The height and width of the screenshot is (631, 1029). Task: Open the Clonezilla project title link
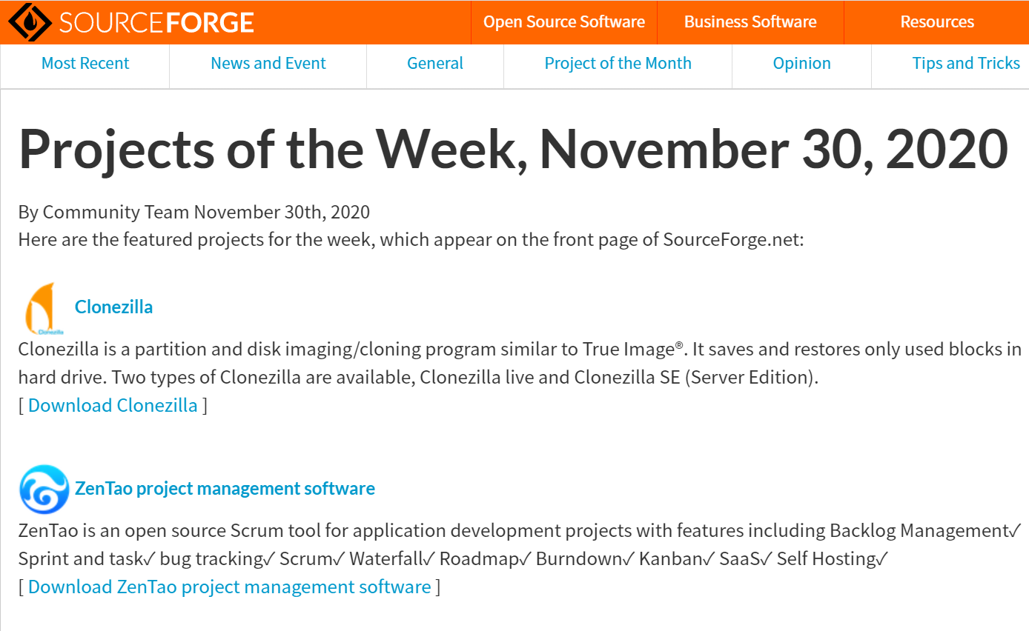[114, 307]
